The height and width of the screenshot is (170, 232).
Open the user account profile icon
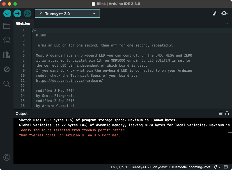pyautogui.click(x=7, y=157)
